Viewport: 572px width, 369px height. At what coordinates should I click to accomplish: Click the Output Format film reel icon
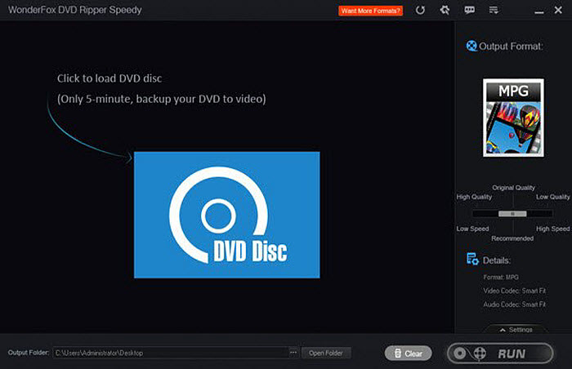(471, 46)
